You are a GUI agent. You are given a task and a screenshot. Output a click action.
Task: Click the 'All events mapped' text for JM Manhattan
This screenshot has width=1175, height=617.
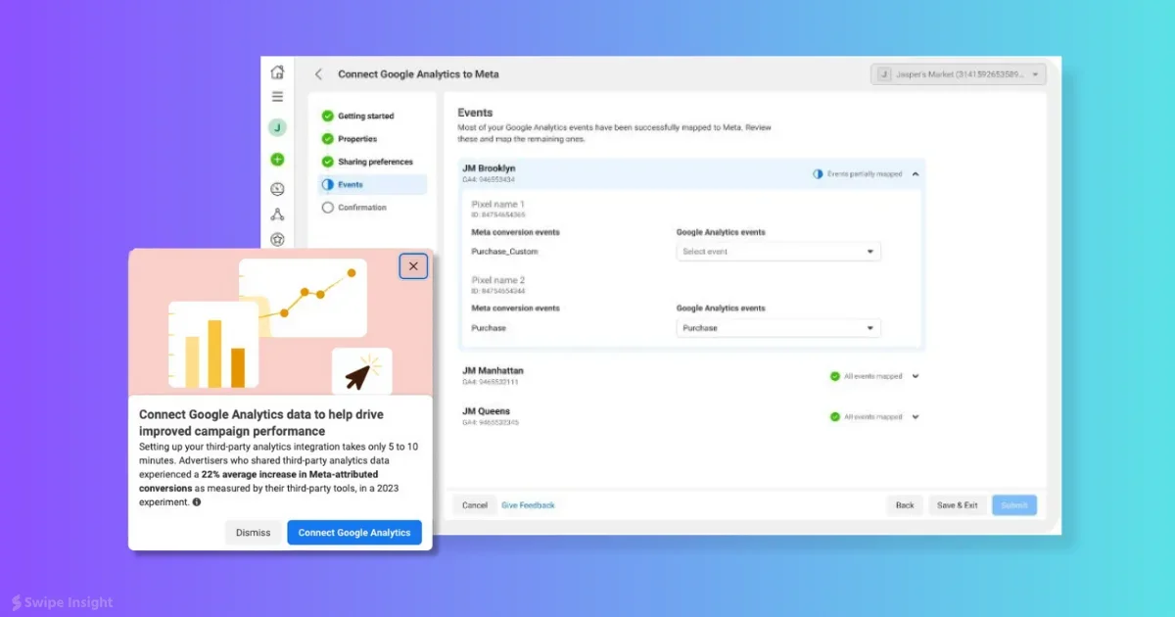point(873,376)
